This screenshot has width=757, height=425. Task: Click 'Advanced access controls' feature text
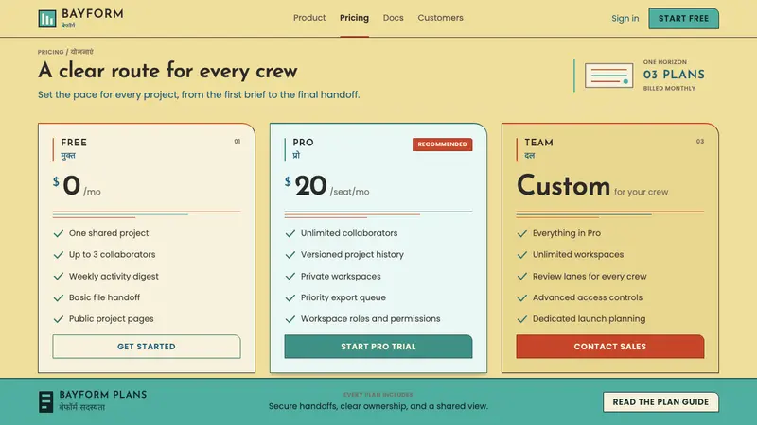[x=588, y=297]
